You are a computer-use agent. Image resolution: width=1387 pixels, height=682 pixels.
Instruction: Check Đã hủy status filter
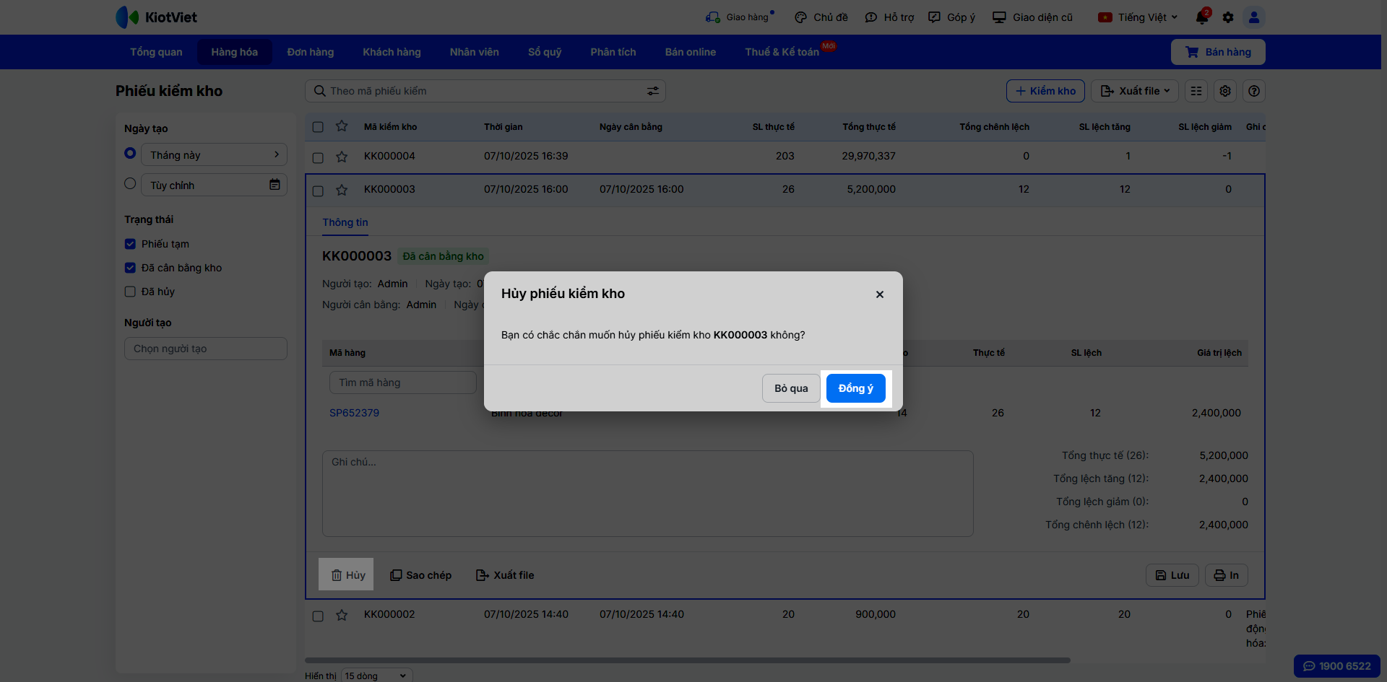(130, 292)
